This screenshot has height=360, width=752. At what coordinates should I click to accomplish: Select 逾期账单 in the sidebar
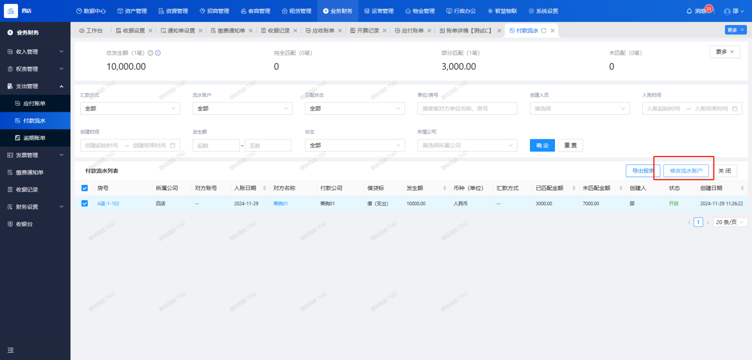35,138
